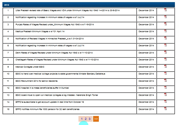Screen dimensions: 180x125
Task: Open PDF icon for Himachal Pradesh Revised Wages row
Action: pyautogui.click(x=165, y=38)
